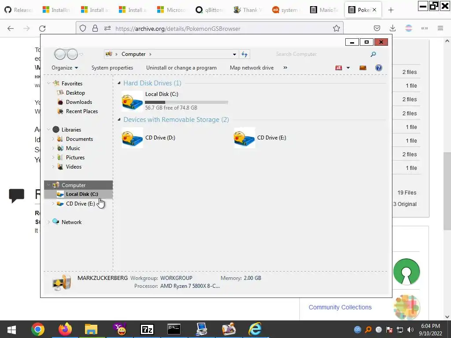Click the Firefox page vertical scrollbar

[x=447, y=191]
